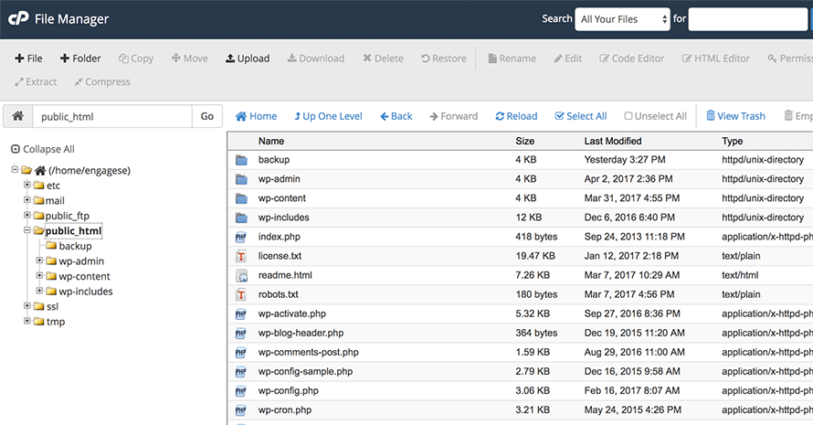Screen dimensions: 813x425
Task: Navigate Home in the file list toolbar
Action: pos(256,116)
